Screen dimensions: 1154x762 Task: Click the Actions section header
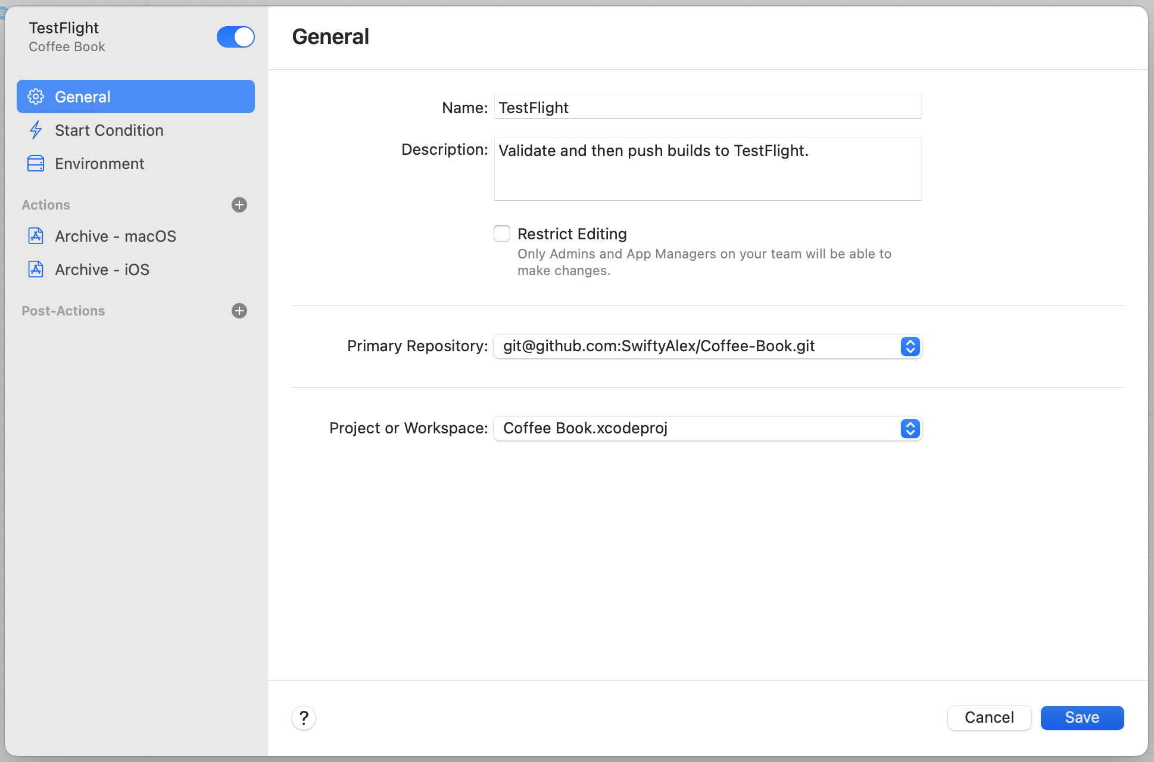(46, 205)
